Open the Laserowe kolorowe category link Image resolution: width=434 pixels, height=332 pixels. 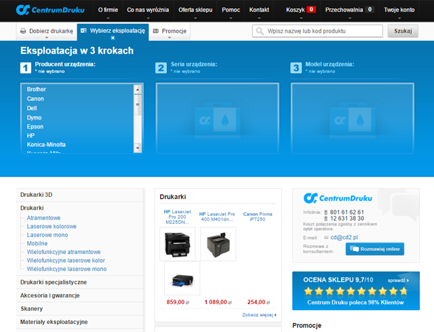pos(52,226)
